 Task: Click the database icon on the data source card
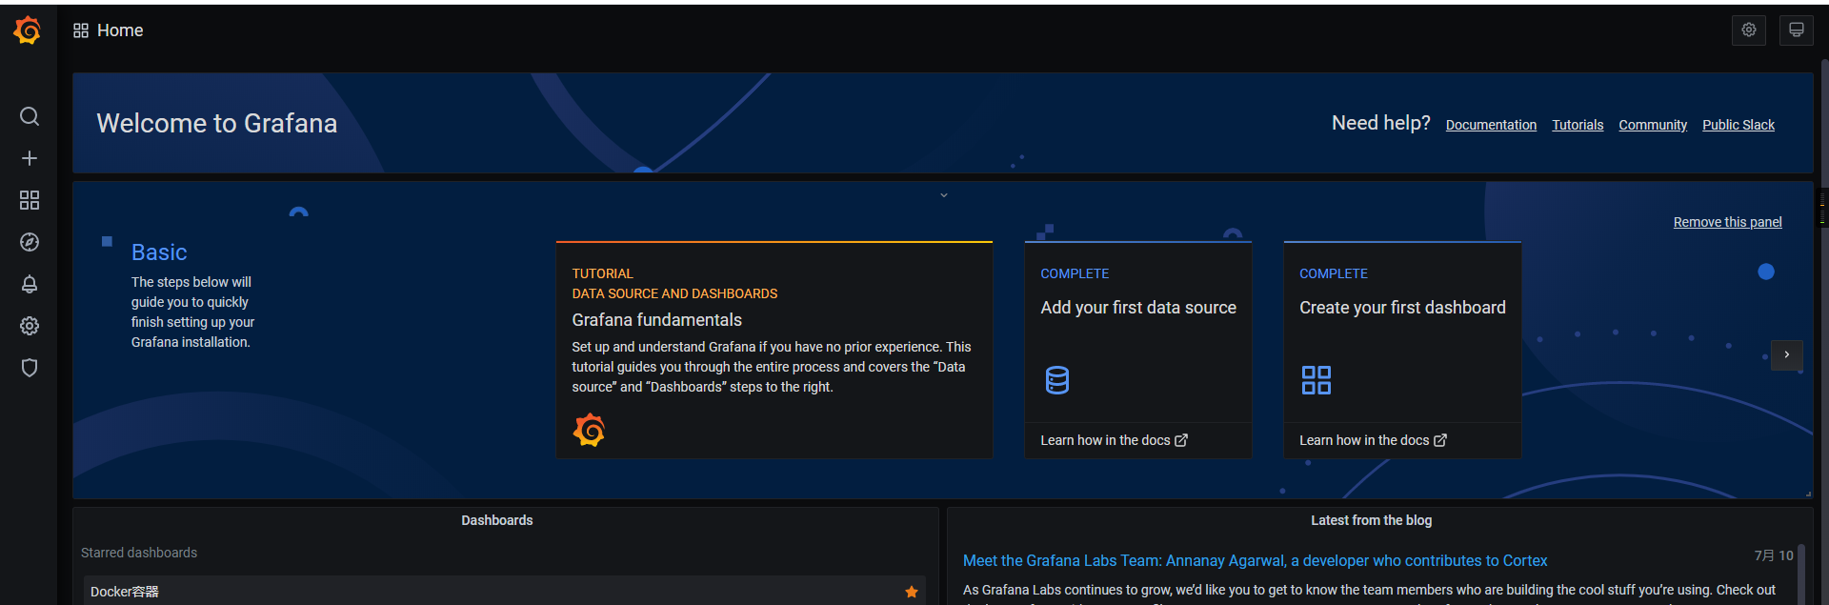[1057, 380]
